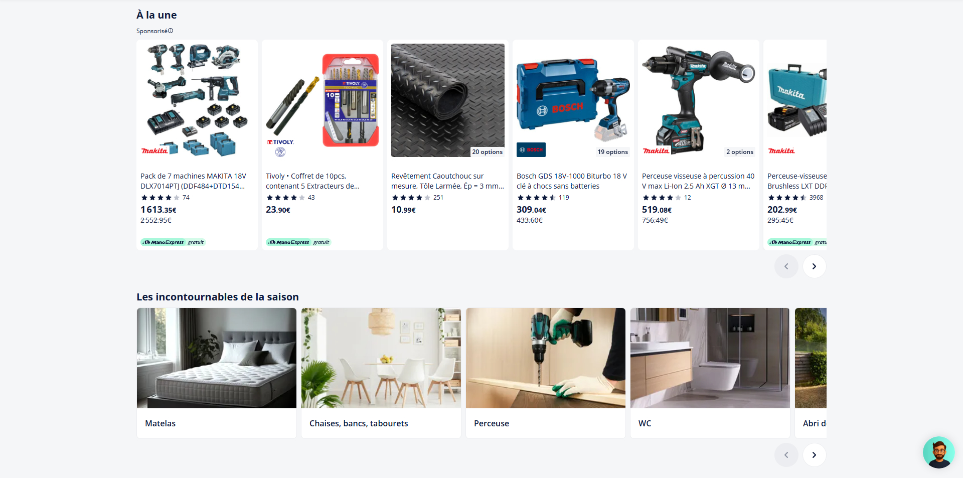963x478 pixels.
Task: Click Makita logo on Perceuse visseuse 40 V
Action: (656, 151)
